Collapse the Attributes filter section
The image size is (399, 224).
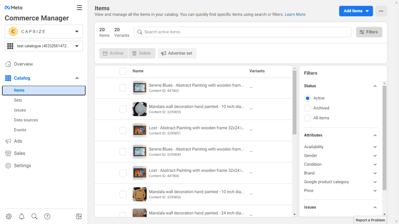375,135
